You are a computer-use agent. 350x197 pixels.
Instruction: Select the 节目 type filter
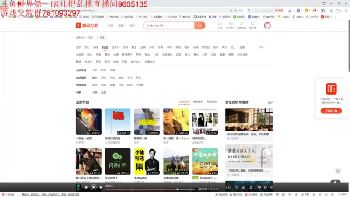point(94,70)
